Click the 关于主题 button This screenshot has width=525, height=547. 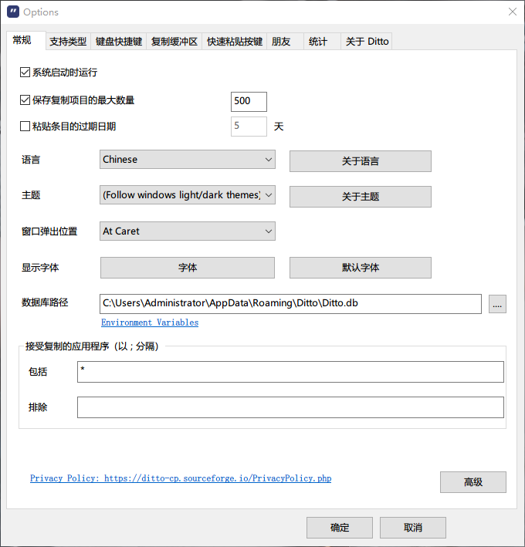coord(361,197)
